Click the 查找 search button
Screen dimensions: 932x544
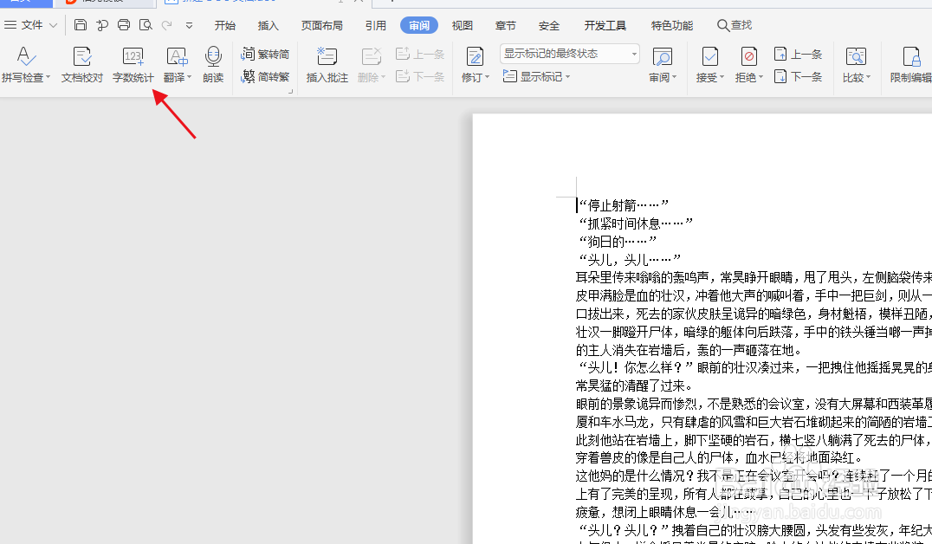[x=735, y=25]
